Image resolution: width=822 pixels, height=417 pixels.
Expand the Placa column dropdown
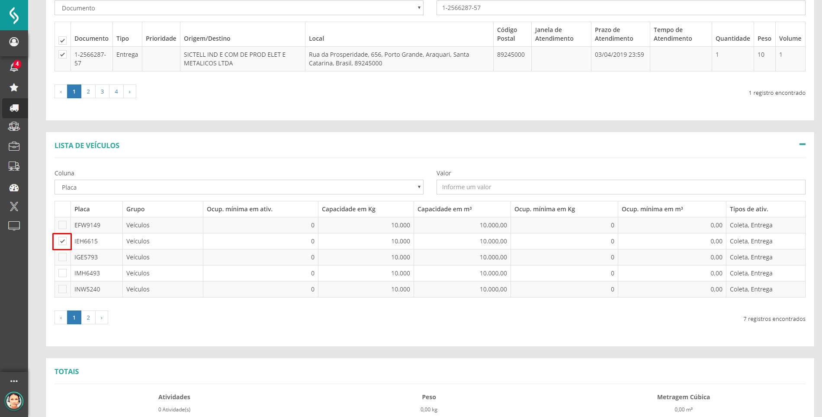click(239, 187)
